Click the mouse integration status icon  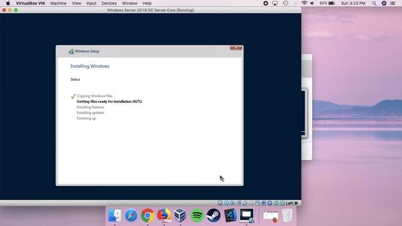click(276, 203)
